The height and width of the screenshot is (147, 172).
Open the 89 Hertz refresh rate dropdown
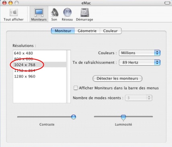pyautogui.click(x=139, y=63)
